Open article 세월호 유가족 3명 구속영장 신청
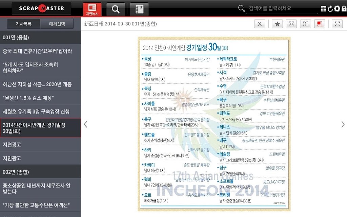Screen dimensions: 347x217 coord(41,111)
